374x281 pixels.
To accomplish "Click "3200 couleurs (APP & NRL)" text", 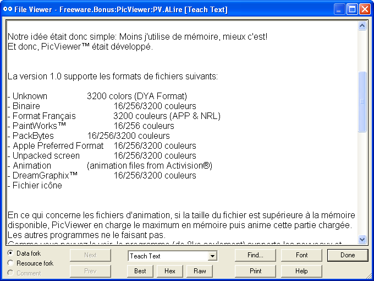I will (167, 116).
